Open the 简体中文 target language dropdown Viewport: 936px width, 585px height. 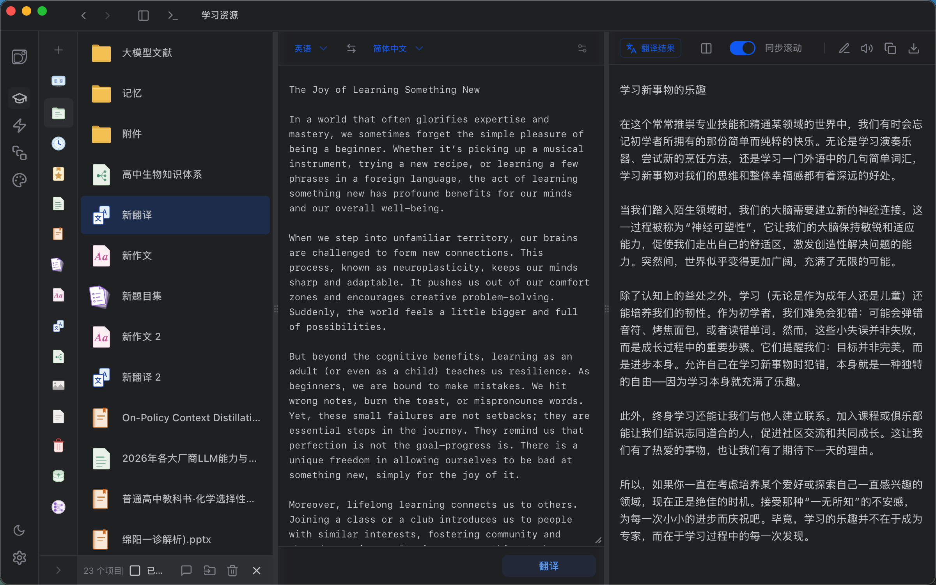tap(397, 48)
